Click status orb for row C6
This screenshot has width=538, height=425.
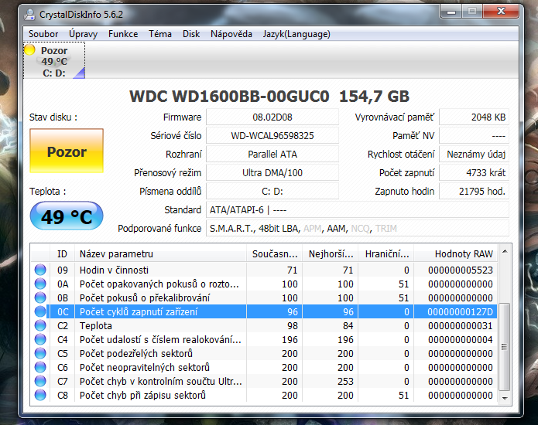(x=40, y=367)
